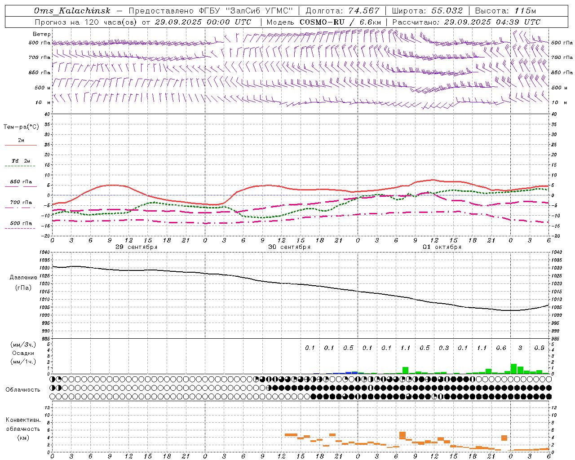
Task: Click the 500 гПа temperature legend entry
Action: [21, 223]
